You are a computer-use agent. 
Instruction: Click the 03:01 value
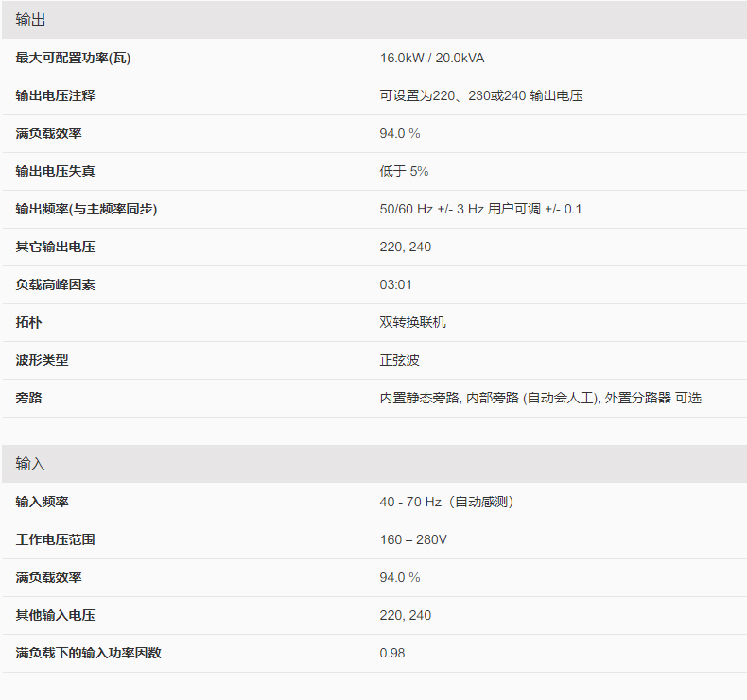395,284
